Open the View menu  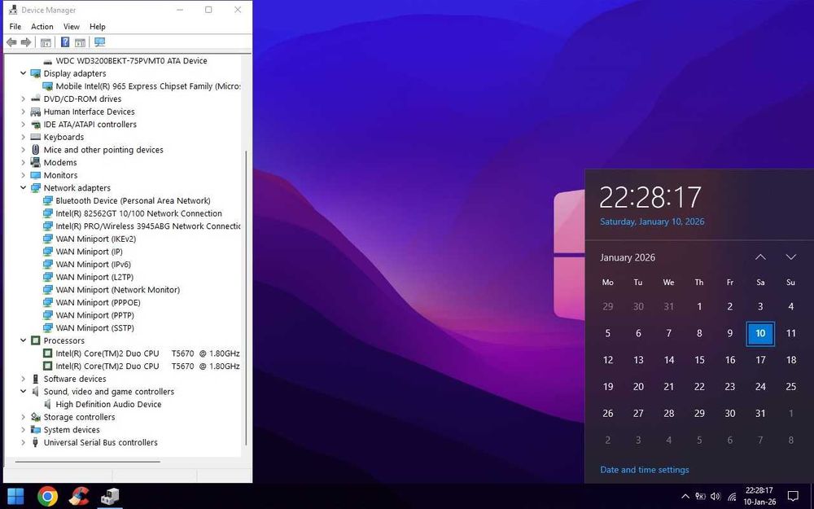click(x=72, y=27)
